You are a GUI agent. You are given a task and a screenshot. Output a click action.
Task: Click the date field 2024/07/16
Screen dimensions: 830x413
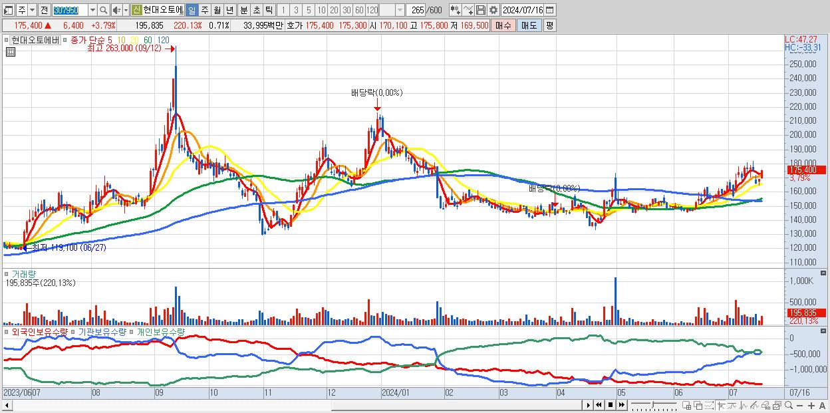point(523,10)
